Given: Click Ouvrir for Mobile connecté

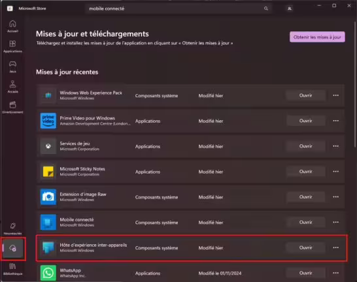Looking at the screenshot, I should tap(306, 222).
